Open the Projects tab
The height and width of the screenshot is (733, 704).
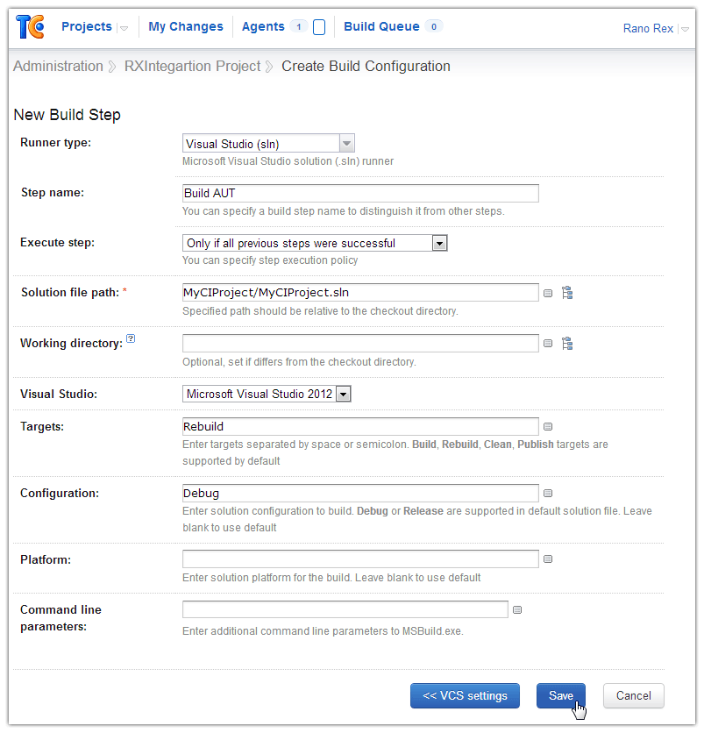(87, 26)
